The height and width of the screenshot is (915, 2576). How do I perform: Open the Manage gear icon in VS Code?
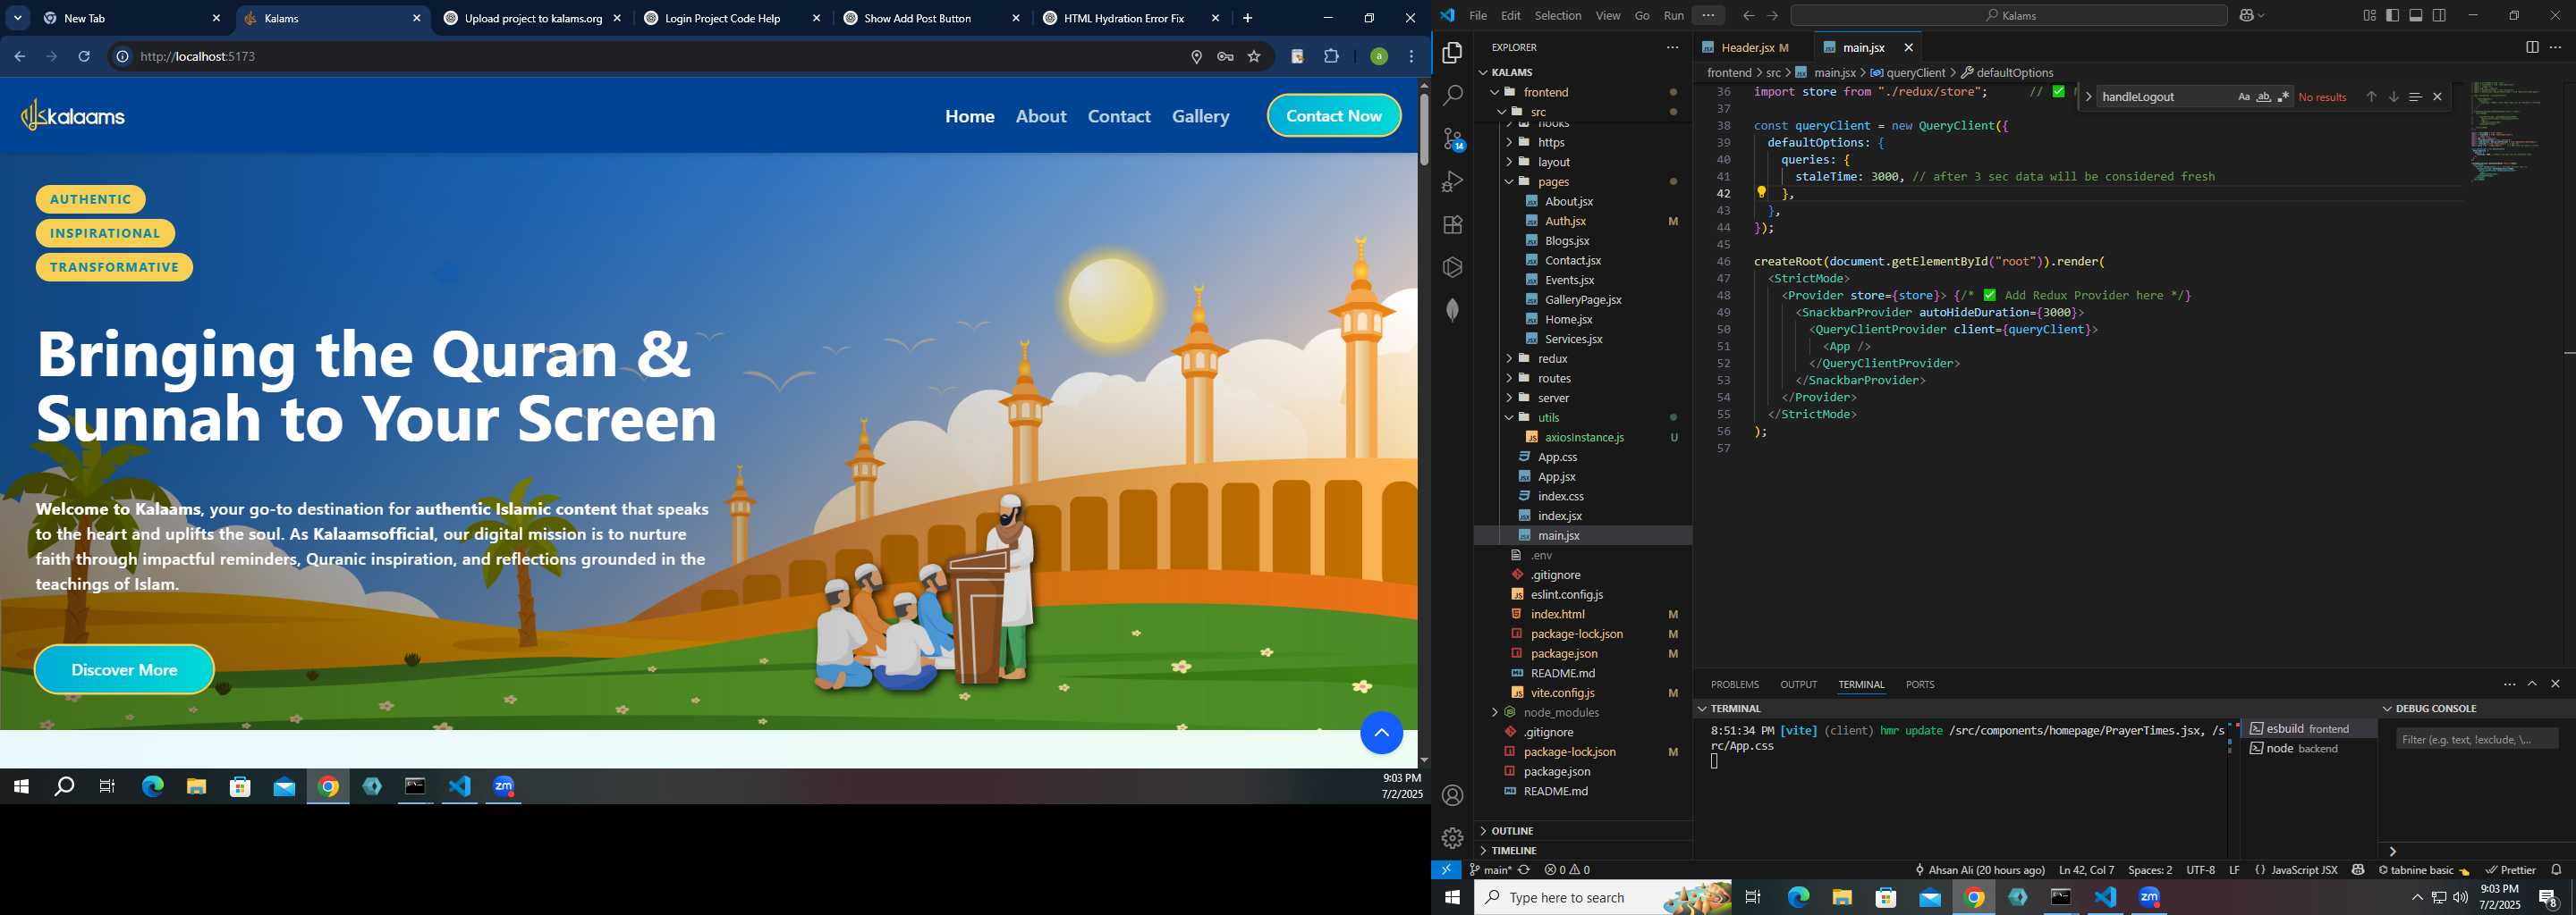click(1452, 838)
